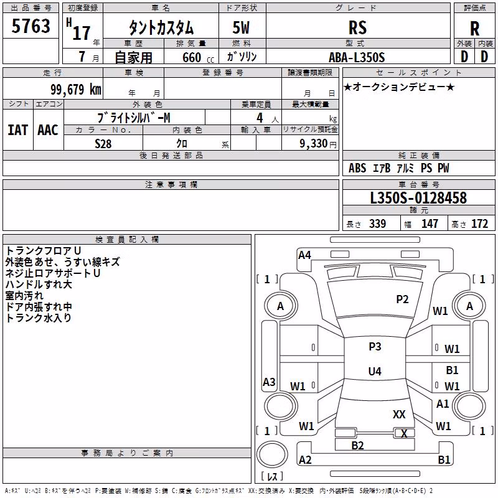Select the A3 mark on side sill
Viewport: 498px width, 498px height.
click(x=269, y=382)
